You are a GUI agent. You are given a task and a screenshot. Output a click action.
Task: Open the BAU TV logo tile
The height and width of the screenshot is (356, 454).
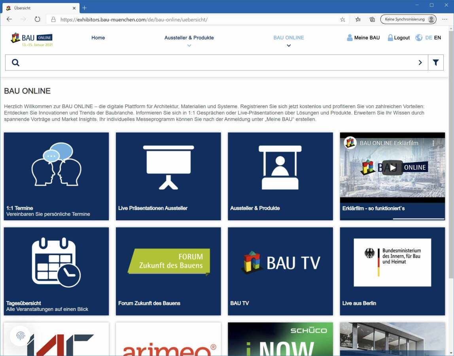(x=281, y=262)
